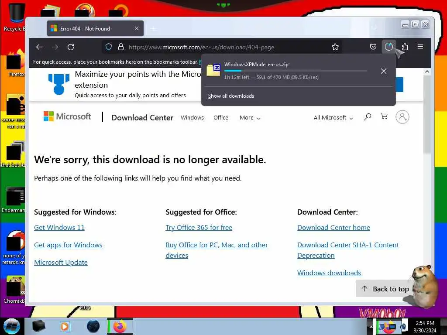This screenshot has height=335, width=447.
Task: Reload the page with the refresh icon
Action: (71, 47)
